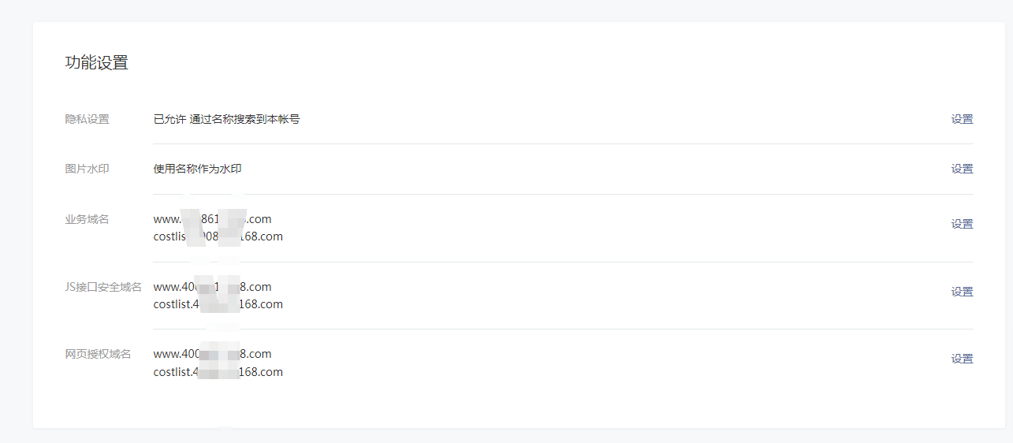Click the www domain under 业务域名
1013x443 pixels.
[x=212, y=219]
